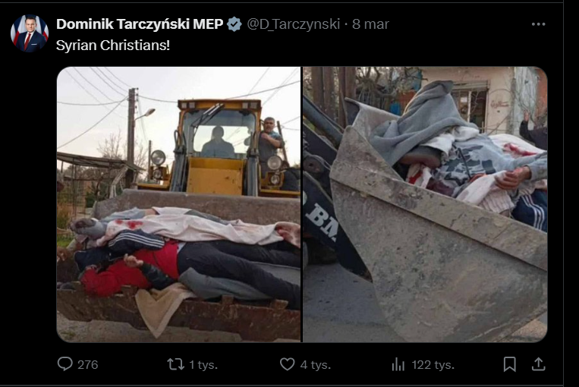Image resolution: width=579 pixels, height=387 pixels.
Task: Click the blue verified badge
Action: (x=234, y=24)
